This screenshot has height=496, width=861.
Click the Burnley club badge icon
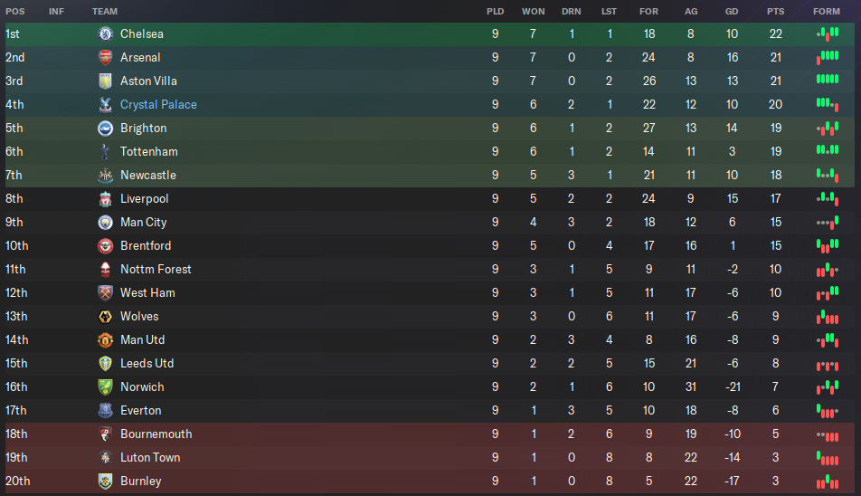105,481
